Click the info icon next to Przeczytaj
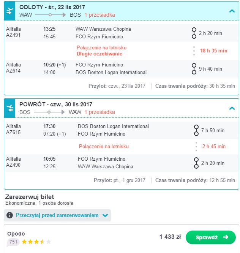Image resolution: width=240 pixels, height=253 pixels. (9, 215)
